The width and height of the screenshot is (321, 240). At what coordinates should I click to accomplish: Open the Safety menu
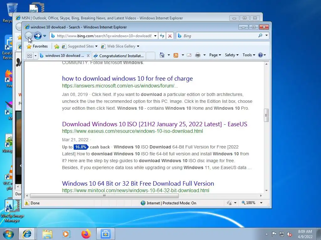click(232, 55)
